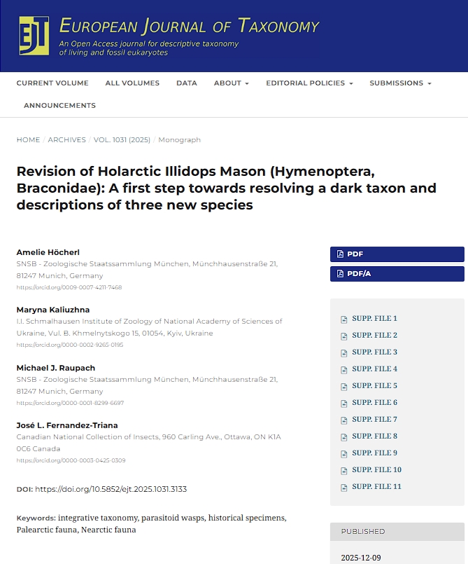Open the article DOI link
The width and height of the screenshot is (468, 564).
tap(111, 489)
